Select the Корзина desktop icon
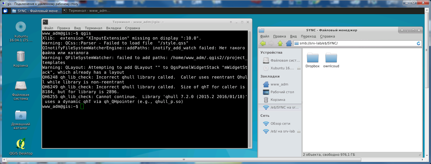 (21, 59)
